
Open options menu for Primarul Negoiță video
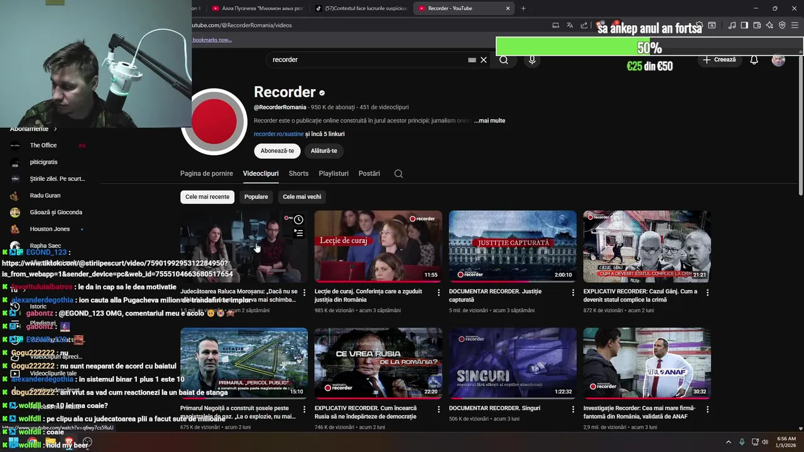tap(304, 409)
